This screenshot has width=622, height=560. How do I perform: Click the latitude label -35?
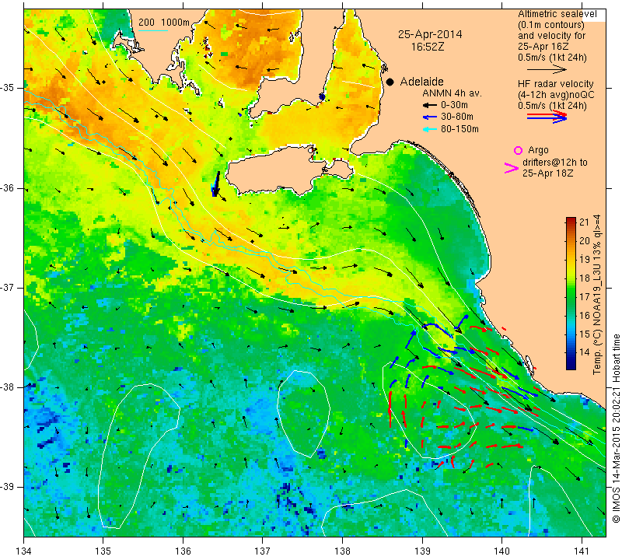coord(8,88)
